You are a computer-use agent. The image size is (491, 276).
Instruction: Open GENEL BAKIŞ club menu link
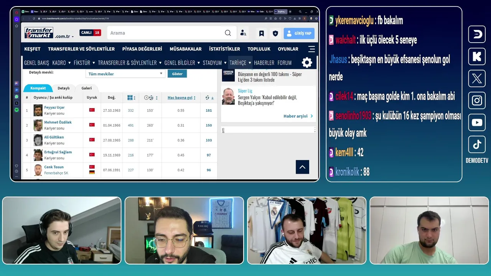[x=36, y=63]
